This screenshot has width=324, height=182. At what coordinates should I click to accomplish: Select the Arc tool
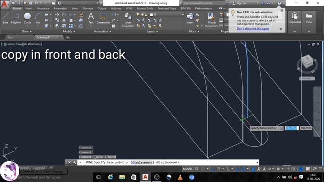38,18
